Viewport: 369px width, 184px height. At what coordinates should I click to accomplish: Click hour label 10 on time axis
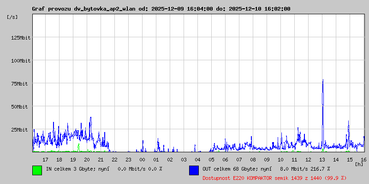click(x=280, y=160)
